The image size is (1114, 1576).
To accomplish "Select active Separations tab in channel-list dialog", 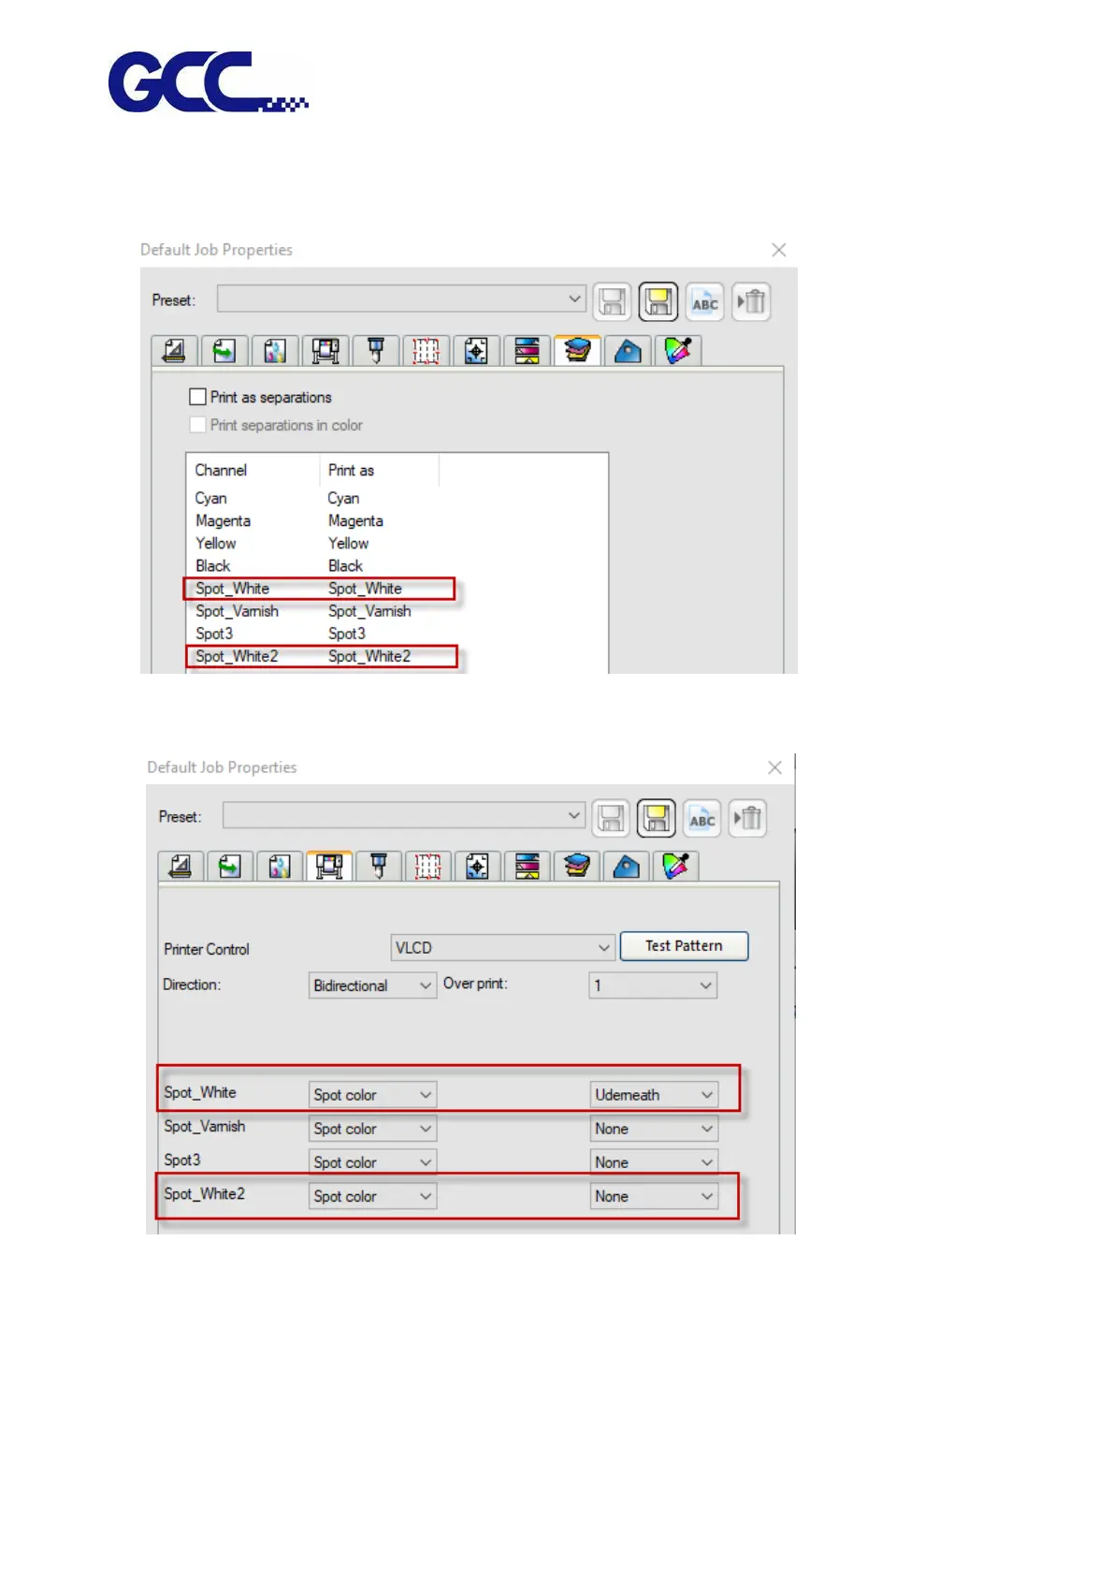I will pyautogui.click(x=578, y=350).
